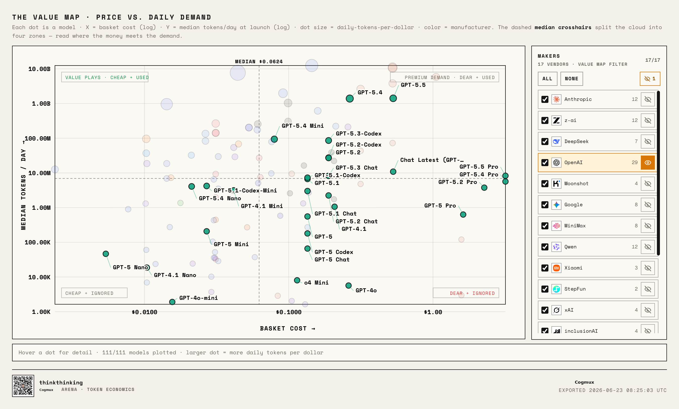Click the xAI logo icon
679x409 pixels.
(x=556, y=310)
